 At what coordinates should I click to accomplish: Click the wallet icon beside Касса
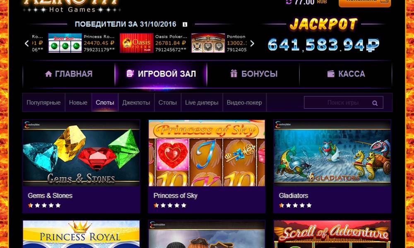331,74
